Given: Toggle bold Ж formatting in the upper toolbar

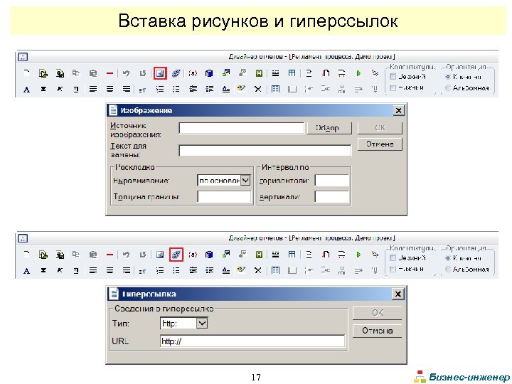Looking at the screenshot, I should click(43, 89).
